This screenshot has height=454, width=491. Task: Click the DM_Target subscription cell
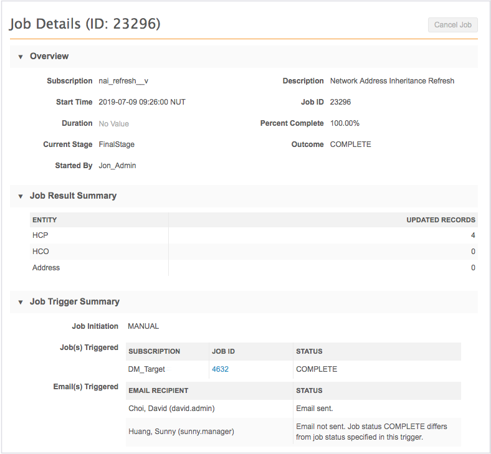(146, 369)
